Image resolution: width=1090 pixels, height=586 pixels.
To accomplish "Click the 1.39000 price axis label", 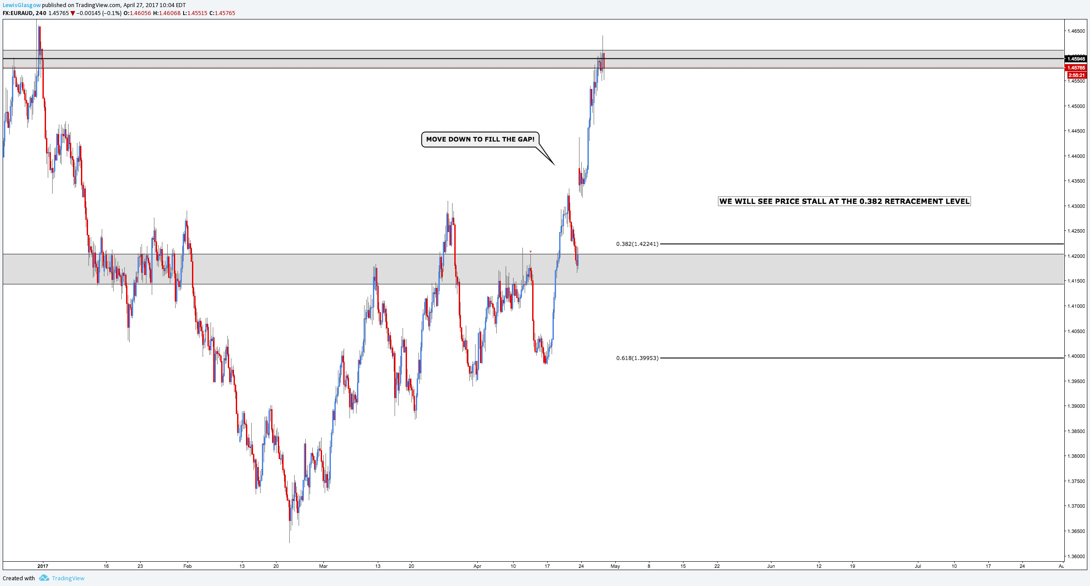I will click(1076, 406).
